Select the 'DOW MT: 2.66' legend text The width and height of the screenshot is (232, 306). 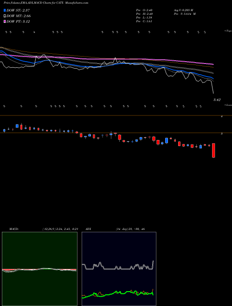click(x=19, y=16)
